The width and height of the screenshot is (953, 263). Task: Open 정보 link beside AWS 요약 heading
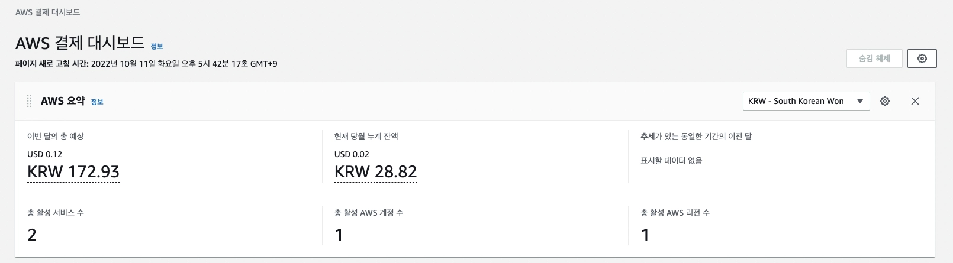(97, 102)
